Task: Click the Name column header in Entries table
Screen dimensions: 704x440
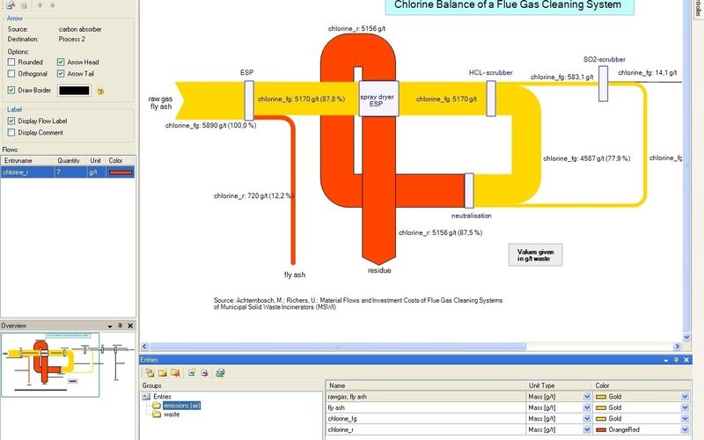Action: [426, 385]
